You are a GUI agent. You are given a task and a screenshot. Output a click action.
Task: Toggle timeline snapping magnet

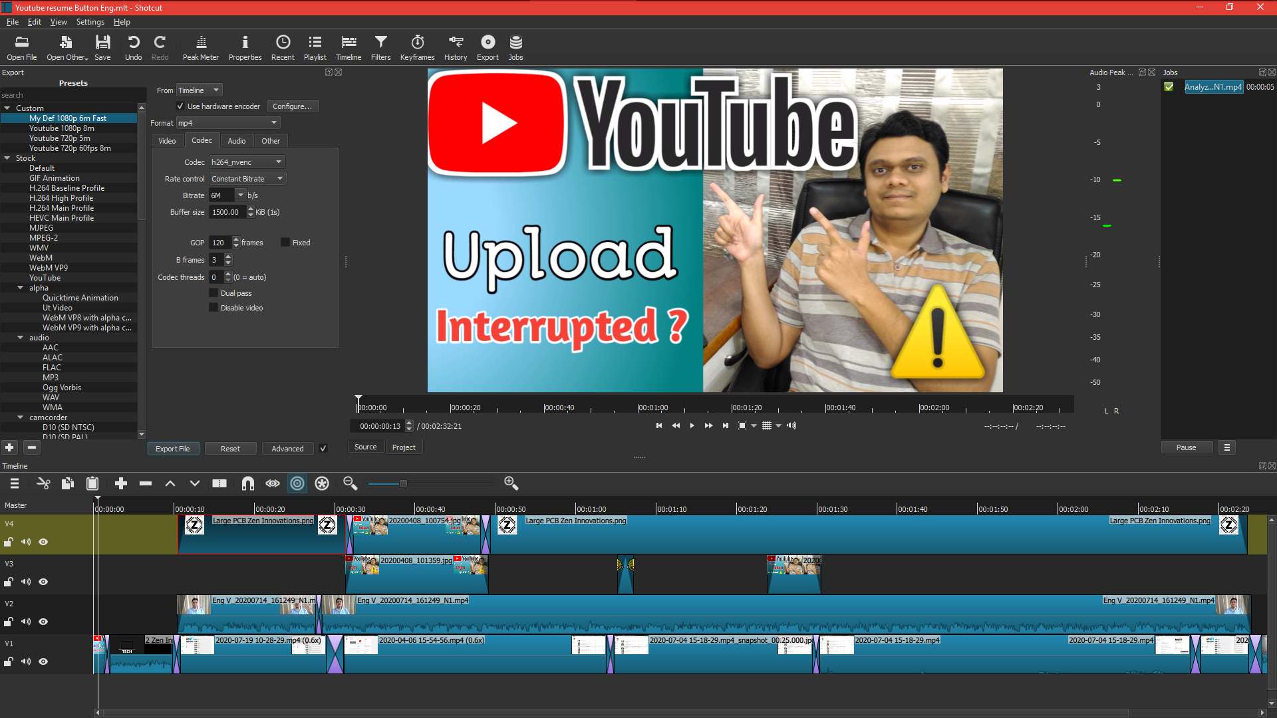248,483
